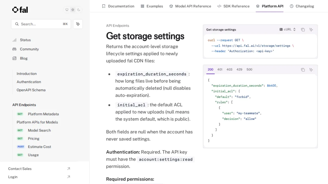Image resolution: width=328 pixels, height=184 pixels.
Task: Open Estimate Cost POST endpoint
Action: point(39,147)
